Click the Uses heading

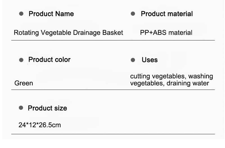[x=150, y=60]
